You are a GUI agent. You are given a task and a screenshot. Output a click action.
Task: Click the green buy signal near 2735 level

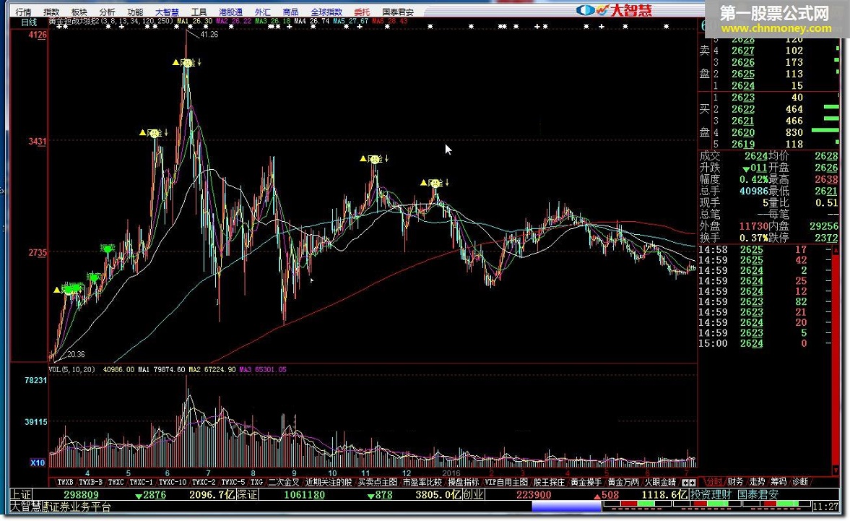click(108, 249)
